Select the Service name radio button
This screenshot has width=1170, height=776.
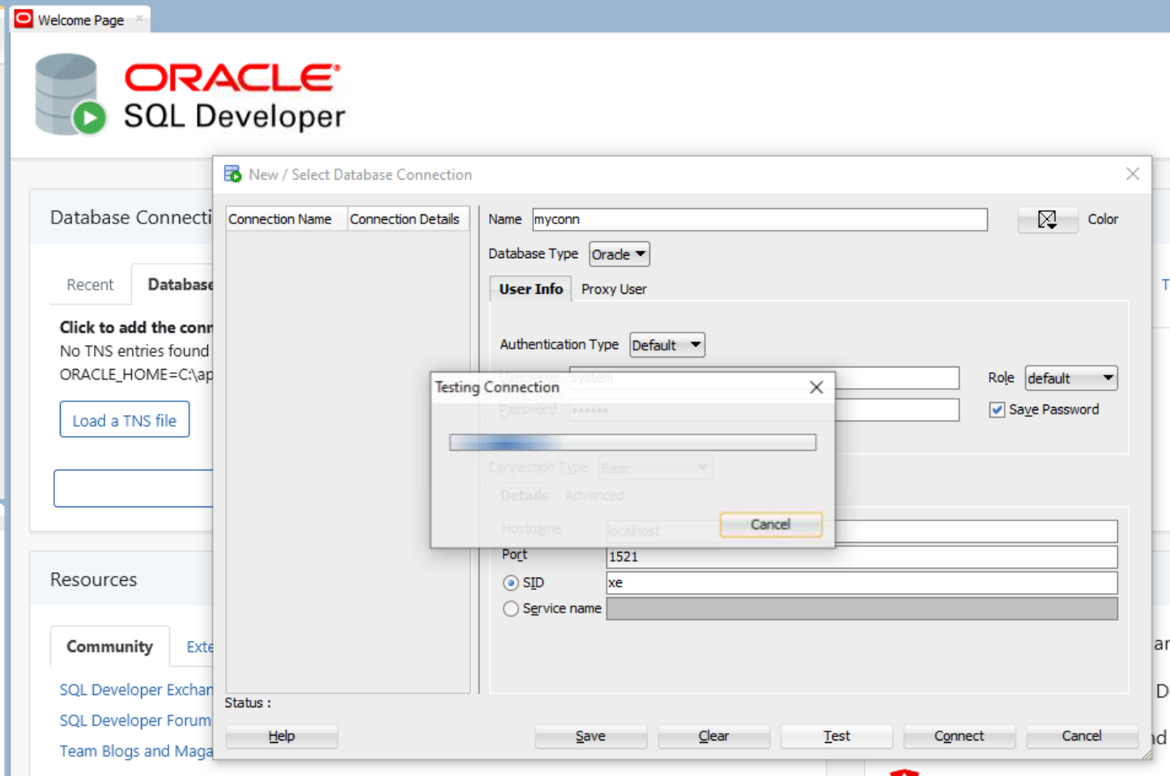pyautogui.click(x=511, y=609)
